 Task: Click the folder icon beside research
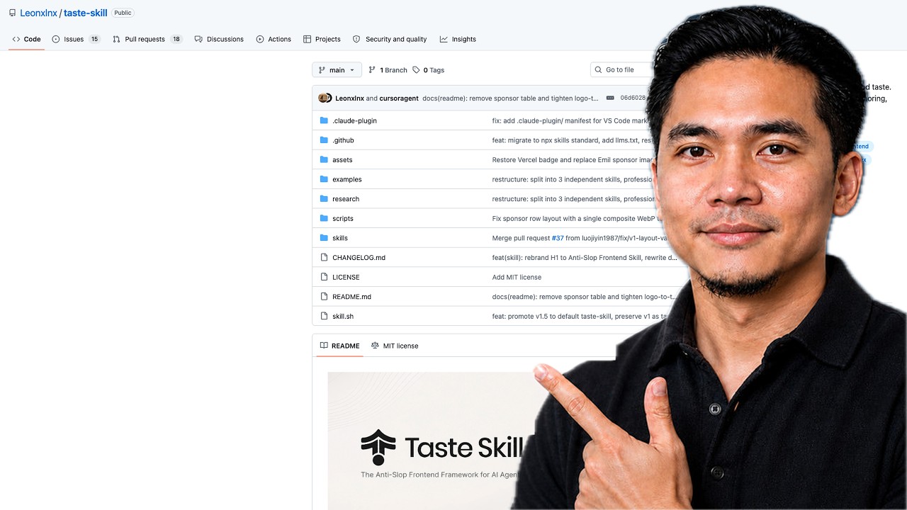pyautogui.click(x=324, y=199)
